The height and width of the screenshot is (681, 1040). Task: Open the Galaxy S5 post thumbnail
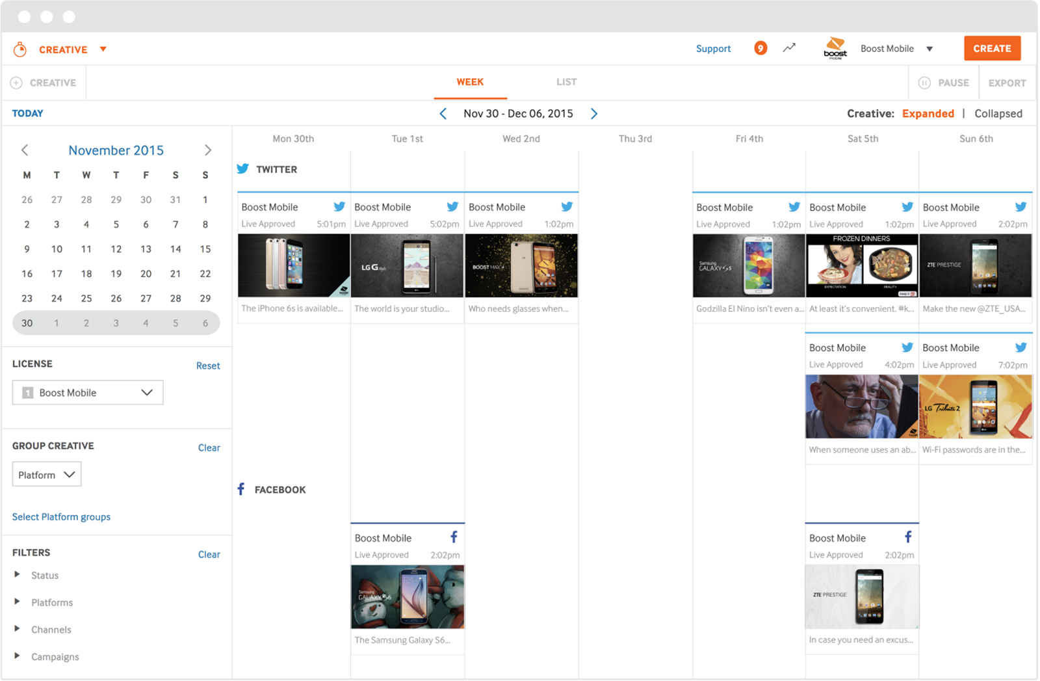point(749,265)
